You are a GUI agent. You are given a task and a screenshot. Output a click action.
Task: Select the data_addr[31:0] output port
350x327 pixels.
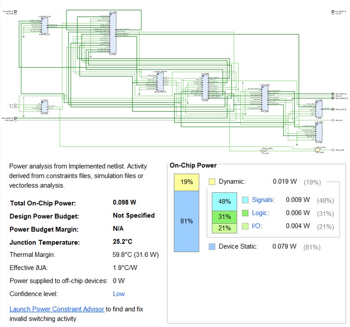coord(333,94)
